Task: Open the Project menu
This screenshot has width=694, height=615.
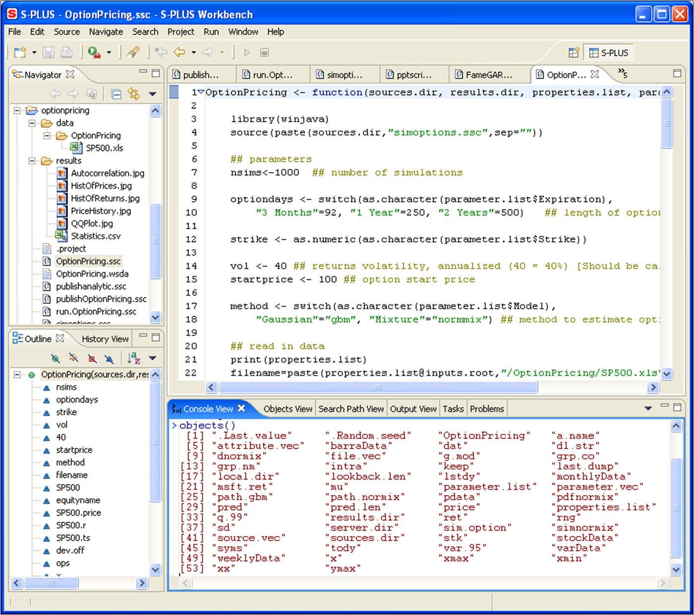Action: 181,32
